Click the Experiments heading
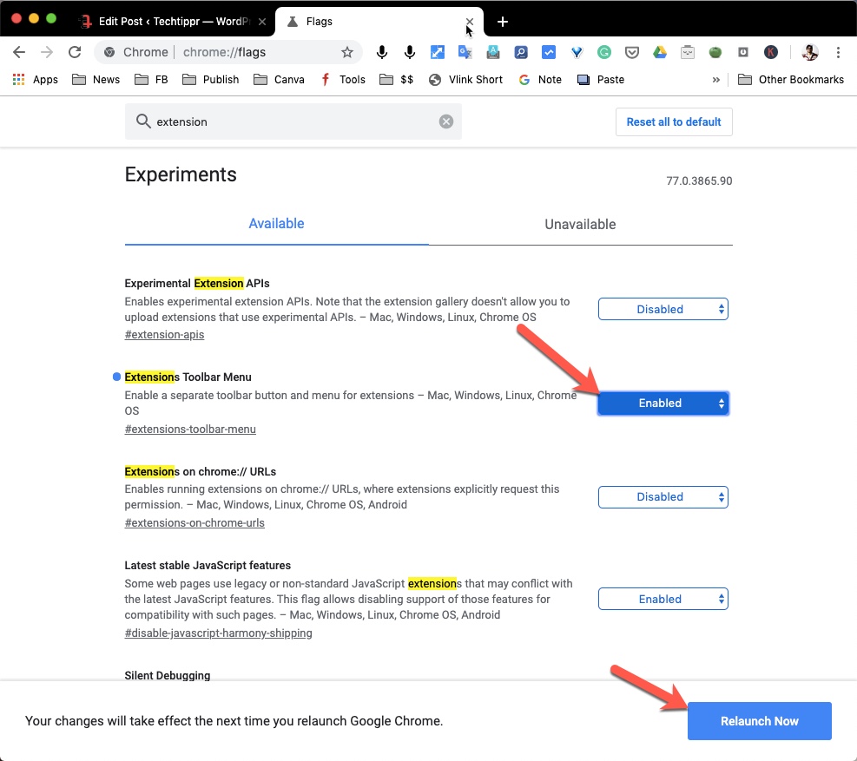The image size is (857, 761). pos(181,174)
